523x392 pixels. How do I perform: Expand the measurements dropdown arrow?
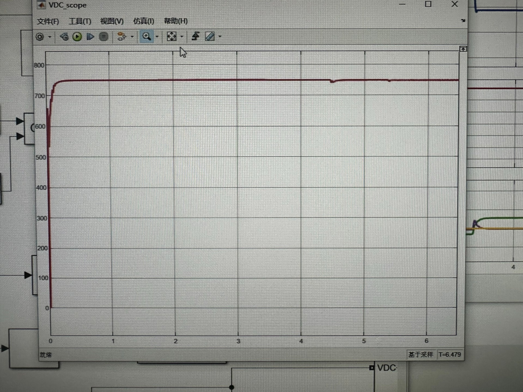(220, 36)
